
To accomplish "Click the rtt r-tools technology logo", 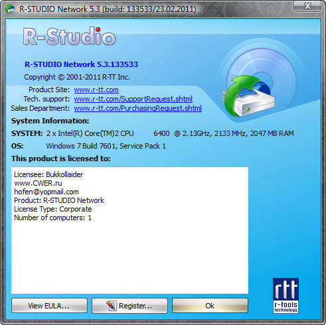I will point(285,296).
